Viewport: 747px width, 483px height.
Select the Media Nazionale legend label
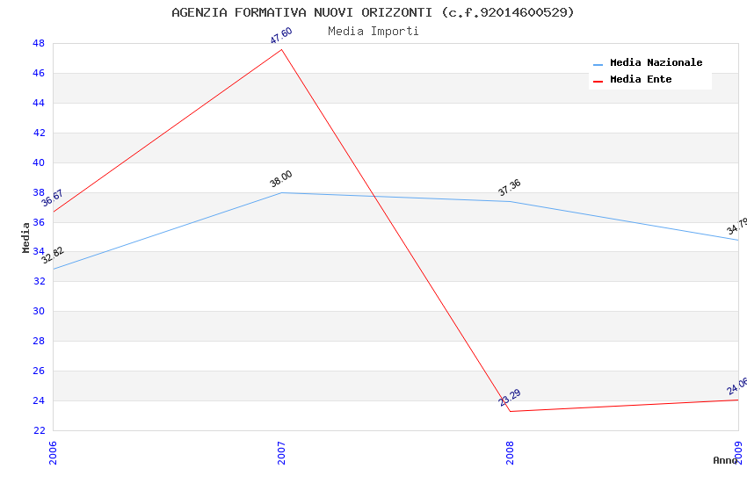tap(656, 63)
